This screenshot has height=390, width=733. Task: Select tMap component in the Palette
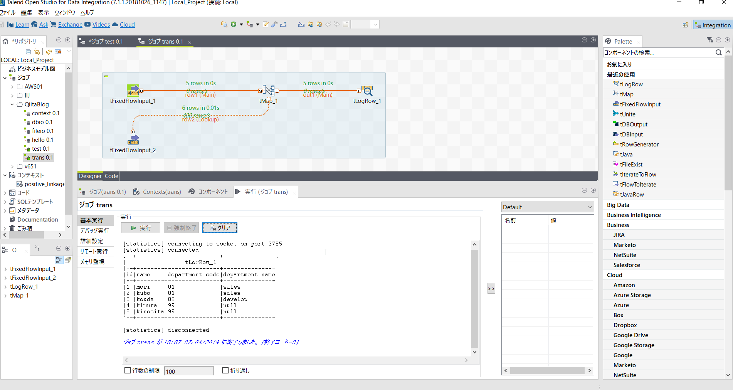(x=626, y=94)
